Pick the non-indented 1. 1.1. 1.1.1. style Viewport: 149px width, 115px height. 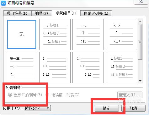tap(55, 67)
